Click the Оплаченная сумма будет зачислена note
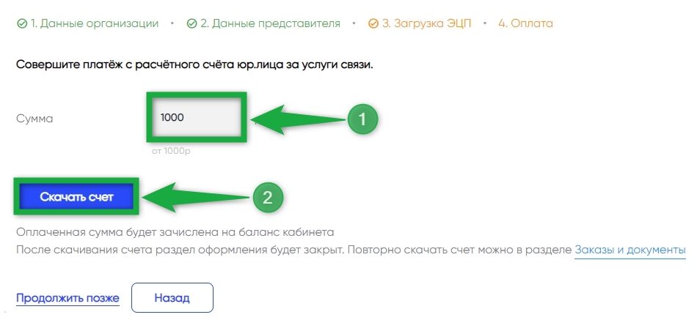Screen dimensions: 697x331 [175, 232]
